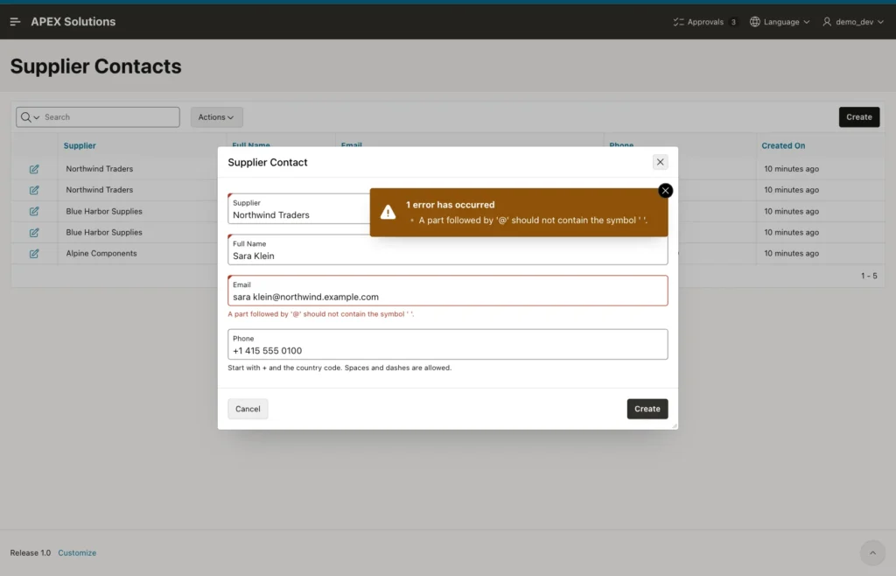Click the '1 error has occurred' heading
This screenshot has width=896, height=576.
tap(451, 205)
